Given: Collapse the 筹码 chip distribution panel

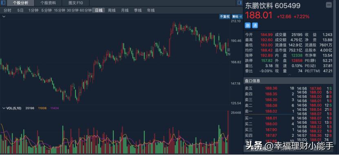Looking at the screenshot, I should click(237, 17).
